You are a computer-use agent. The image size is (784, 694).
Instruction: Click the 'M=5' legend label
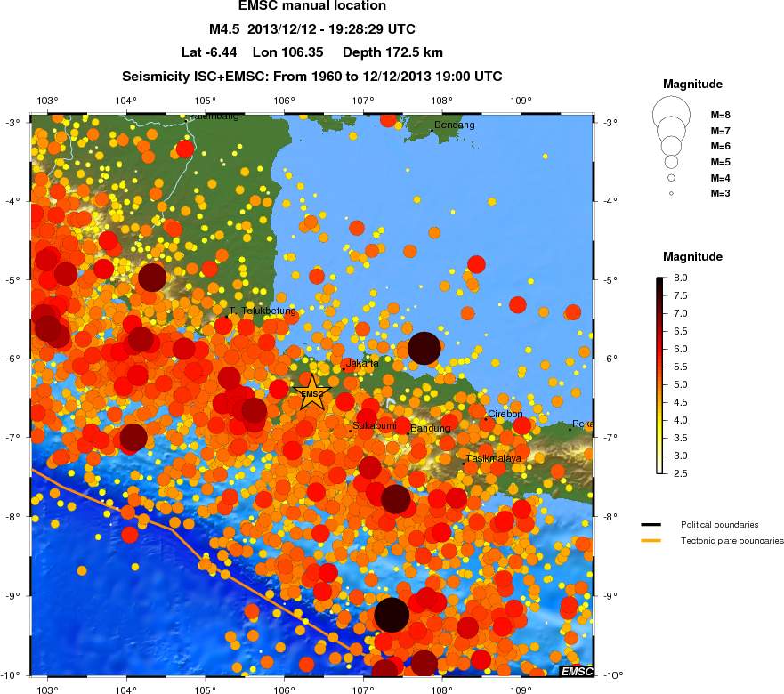tap(721, 162)
